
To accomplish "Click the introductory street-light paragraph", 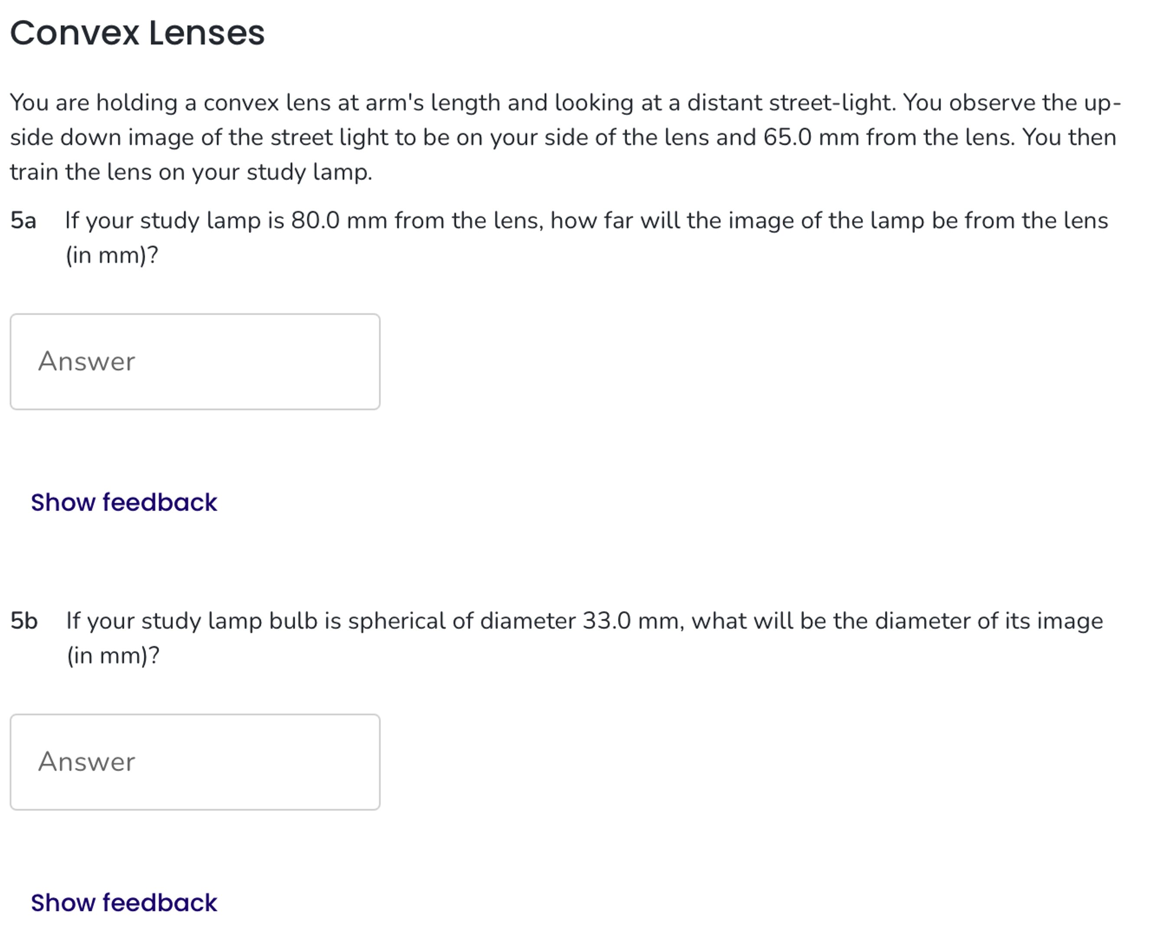I will click(x=539, y=136).
